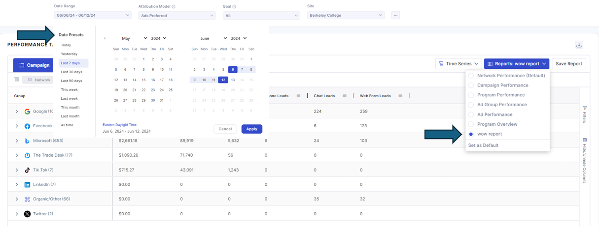The image size is (599, 226).
Task: Pick May 15 in the calendar
Action: pos(143,80)
